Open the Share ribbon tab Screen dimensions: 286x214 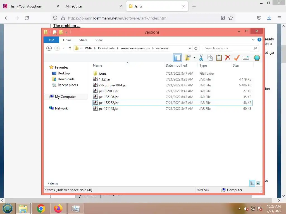click(83, 40)
